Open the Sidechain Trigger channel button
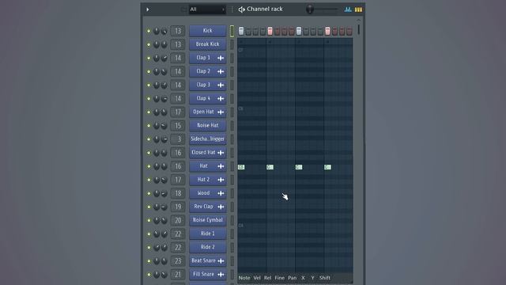The image size is (506, 285). click(207, 139)
